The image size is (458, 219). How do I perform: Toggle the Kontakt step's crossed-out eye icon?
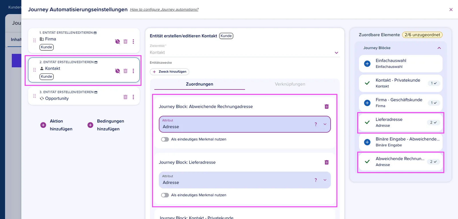118,71
